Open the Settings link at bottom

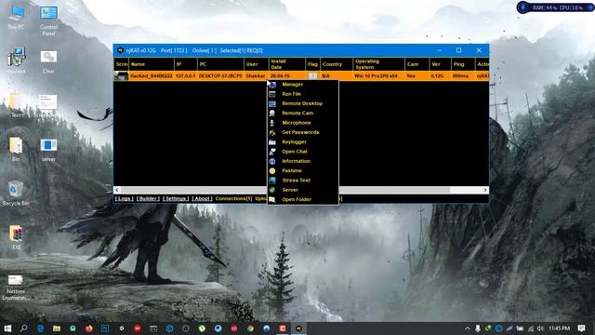coord(176,198)
